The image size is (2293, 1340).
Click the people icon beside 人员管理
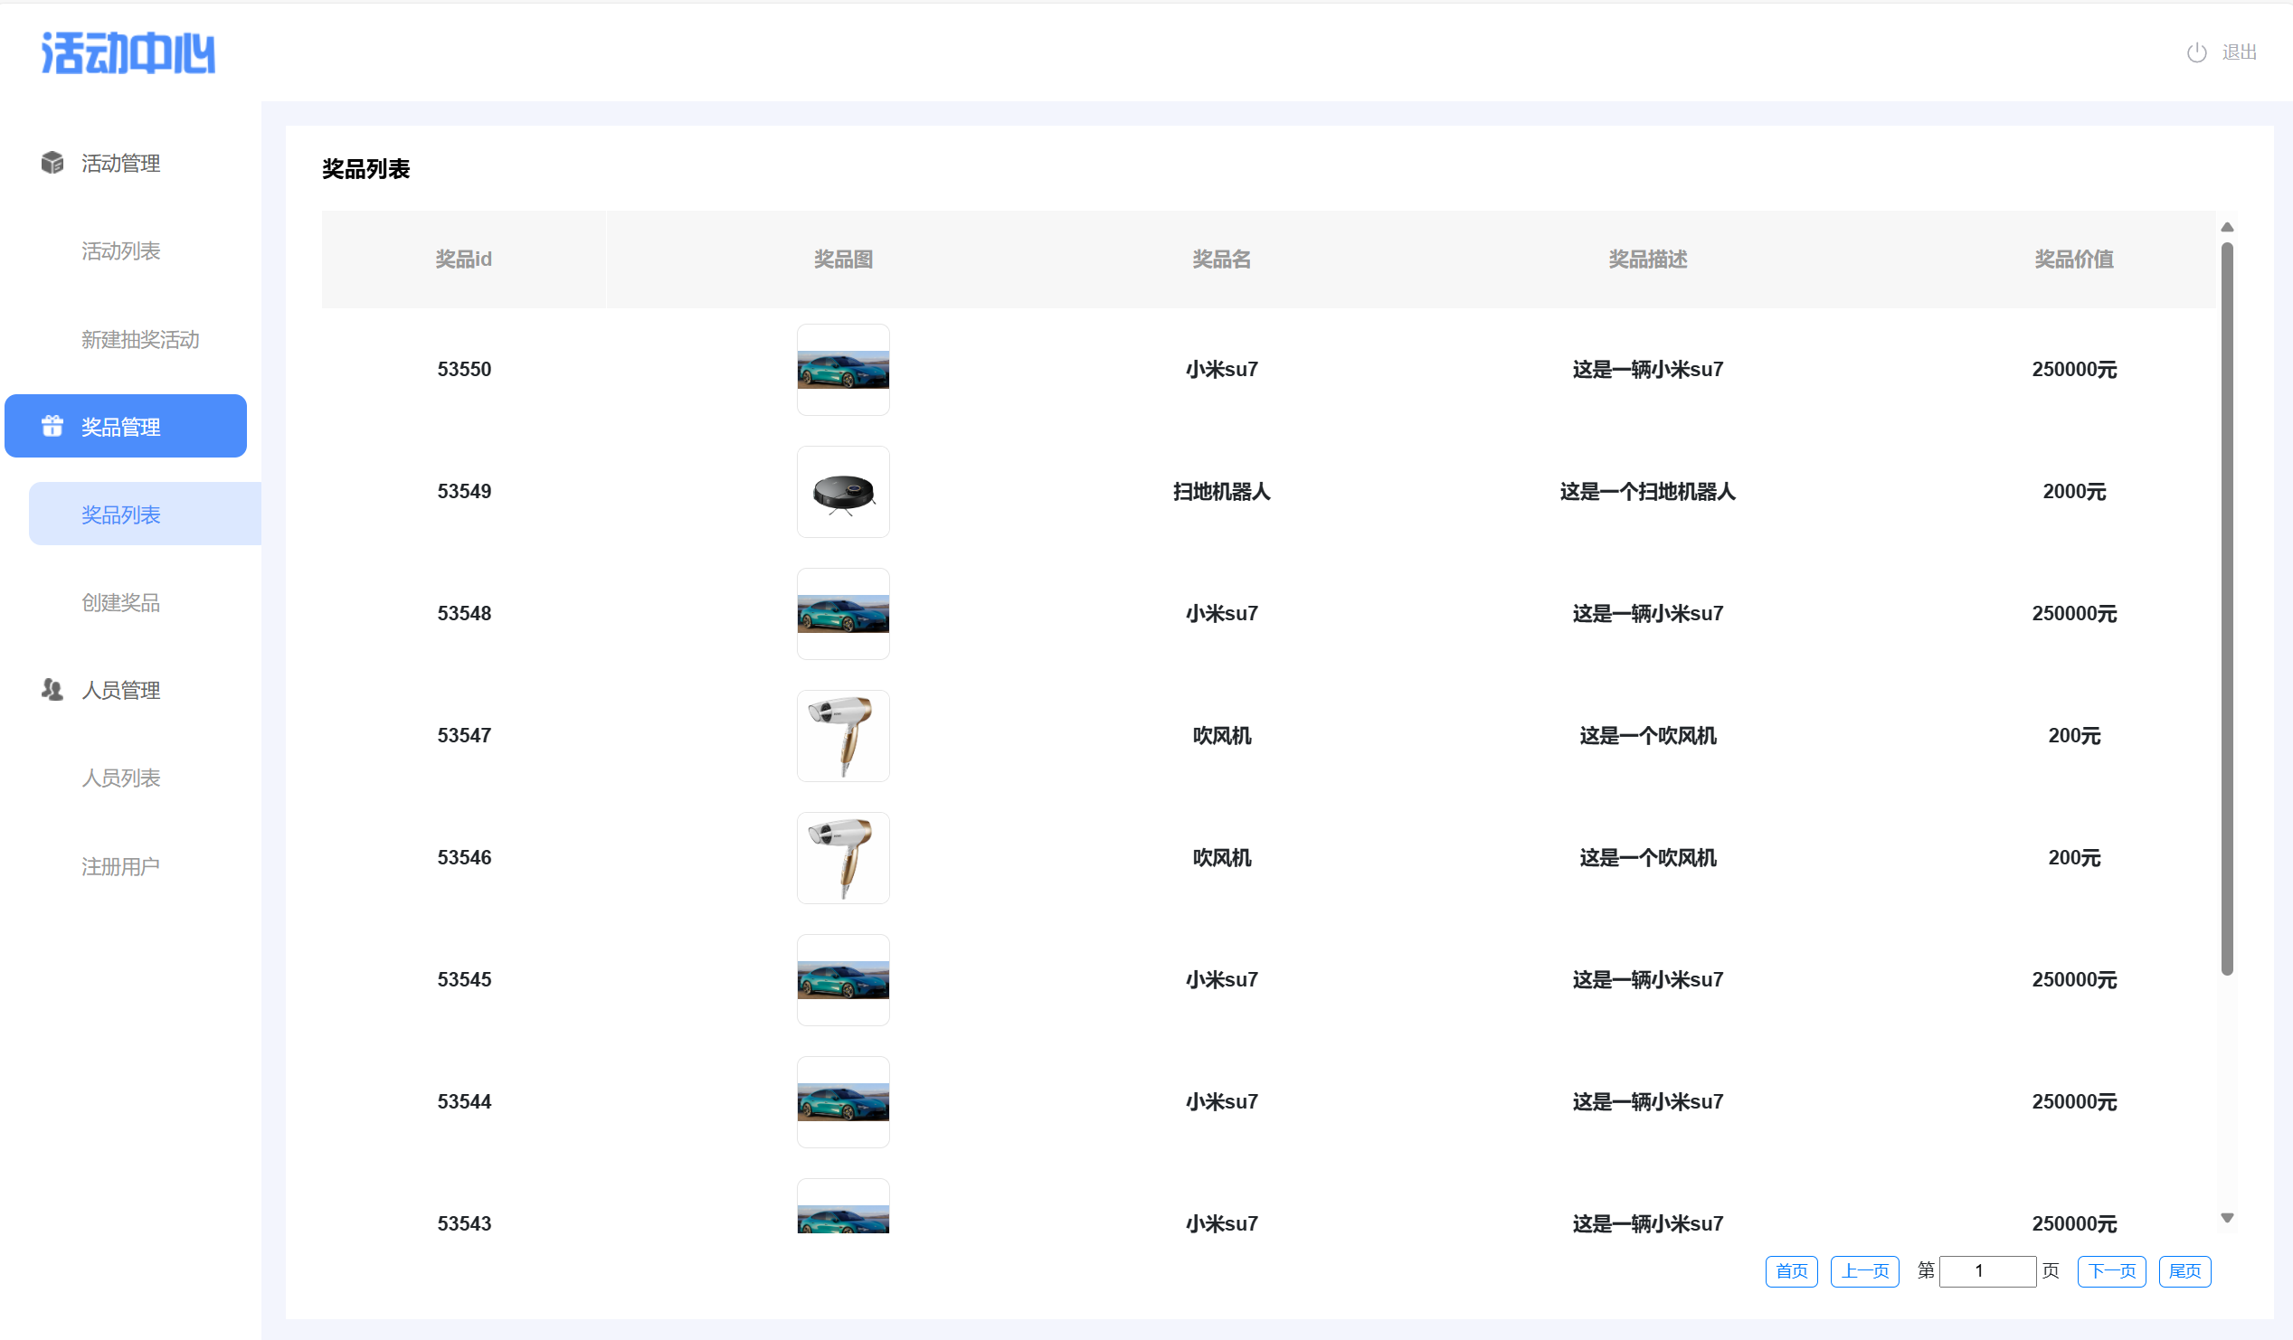tap(52, 690)
